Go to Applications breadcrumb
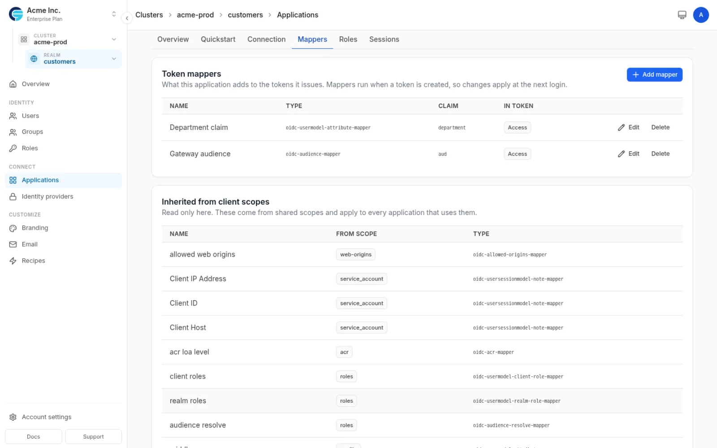Viewport: 717px width, 448px height. (x=298, y=15)
